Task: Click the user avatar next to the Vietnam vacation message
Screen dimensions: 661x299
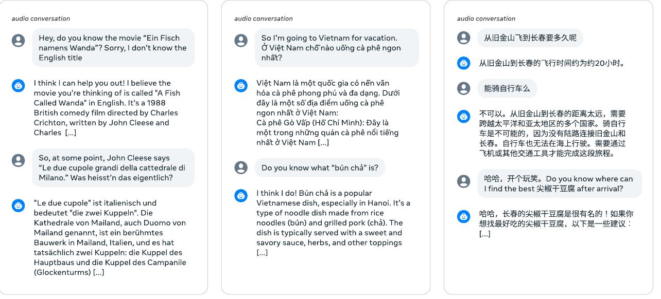Action: pos(241,41)
